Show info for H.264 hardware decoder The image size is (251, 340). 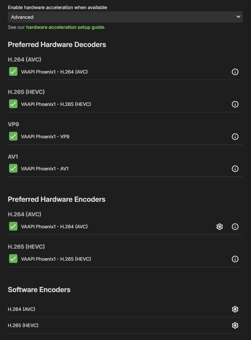(235, 72)
